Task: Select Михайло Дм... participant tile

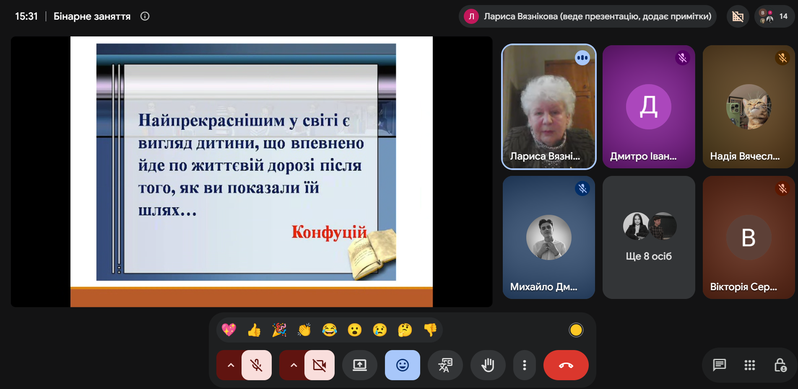Action: (x=549, y=237)
